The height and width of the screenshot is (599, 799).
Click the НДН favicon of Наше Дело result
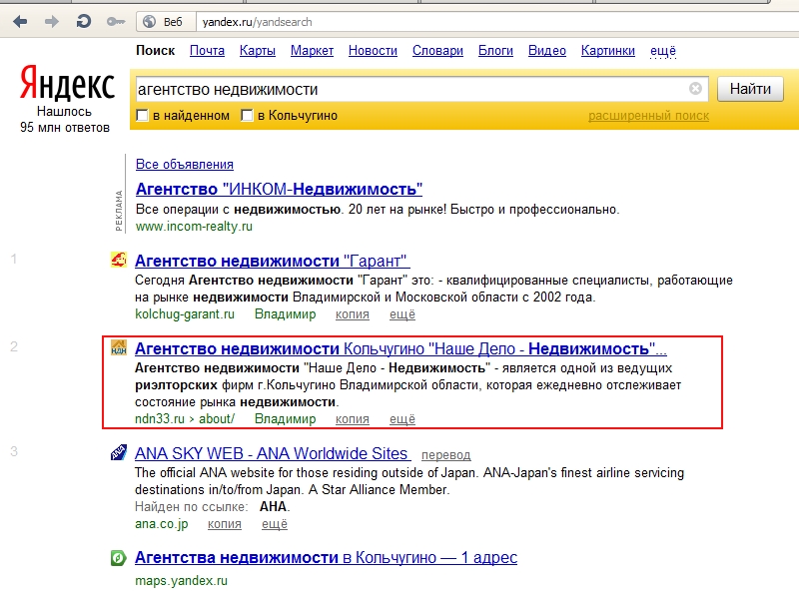118,347
